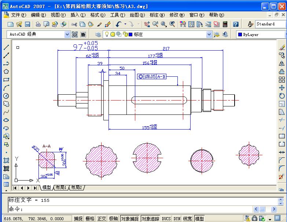The image size is (287, 222).
Task: Select the Circle draw tool
Action: click(x=6, y=96)
